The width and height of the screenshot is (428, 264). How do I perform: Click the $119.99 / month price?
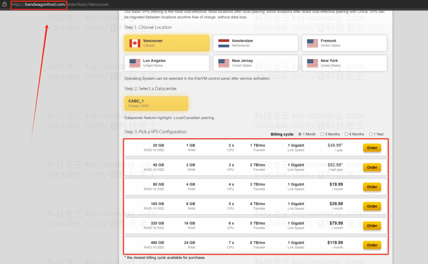335,245
